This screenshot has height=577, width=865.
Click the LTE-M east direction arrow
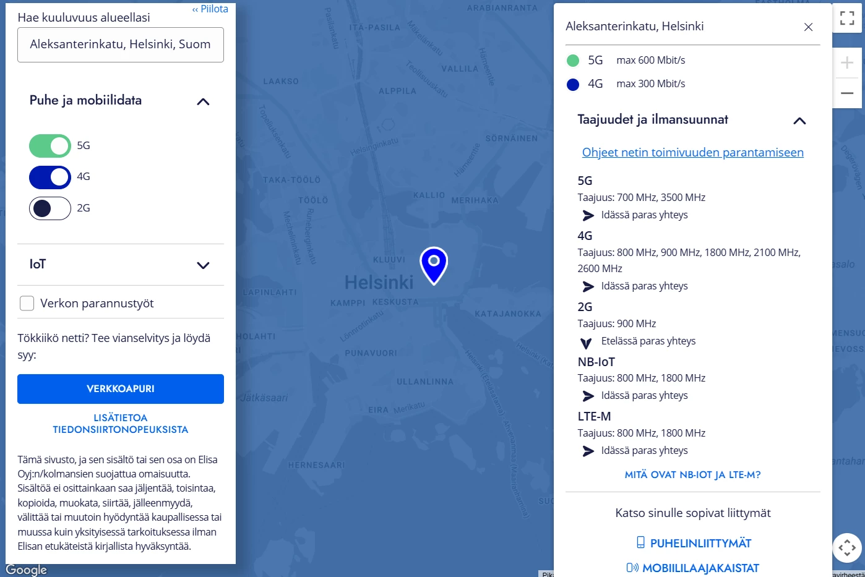point(588,451)
